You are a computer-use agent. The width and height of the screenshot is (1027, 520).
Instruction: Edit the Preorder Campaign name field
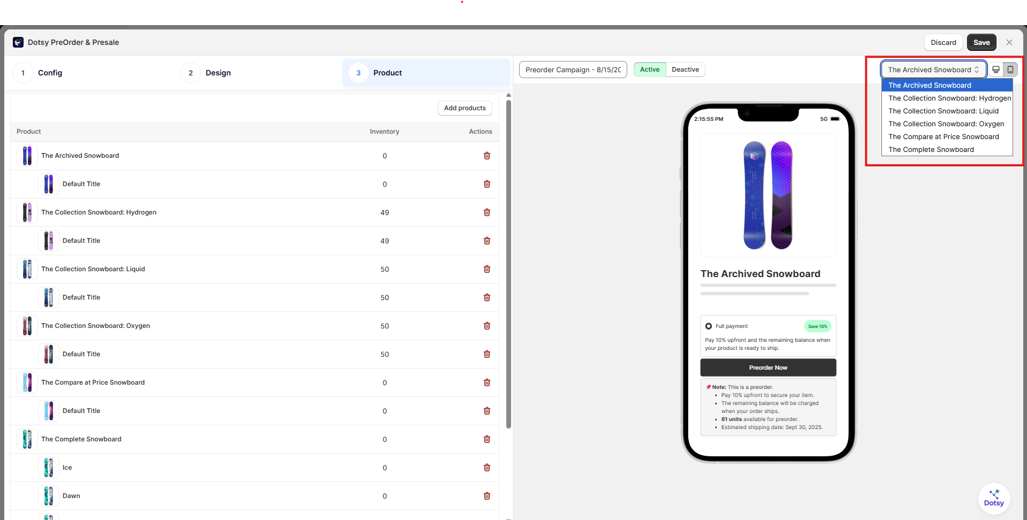point(573,70)
